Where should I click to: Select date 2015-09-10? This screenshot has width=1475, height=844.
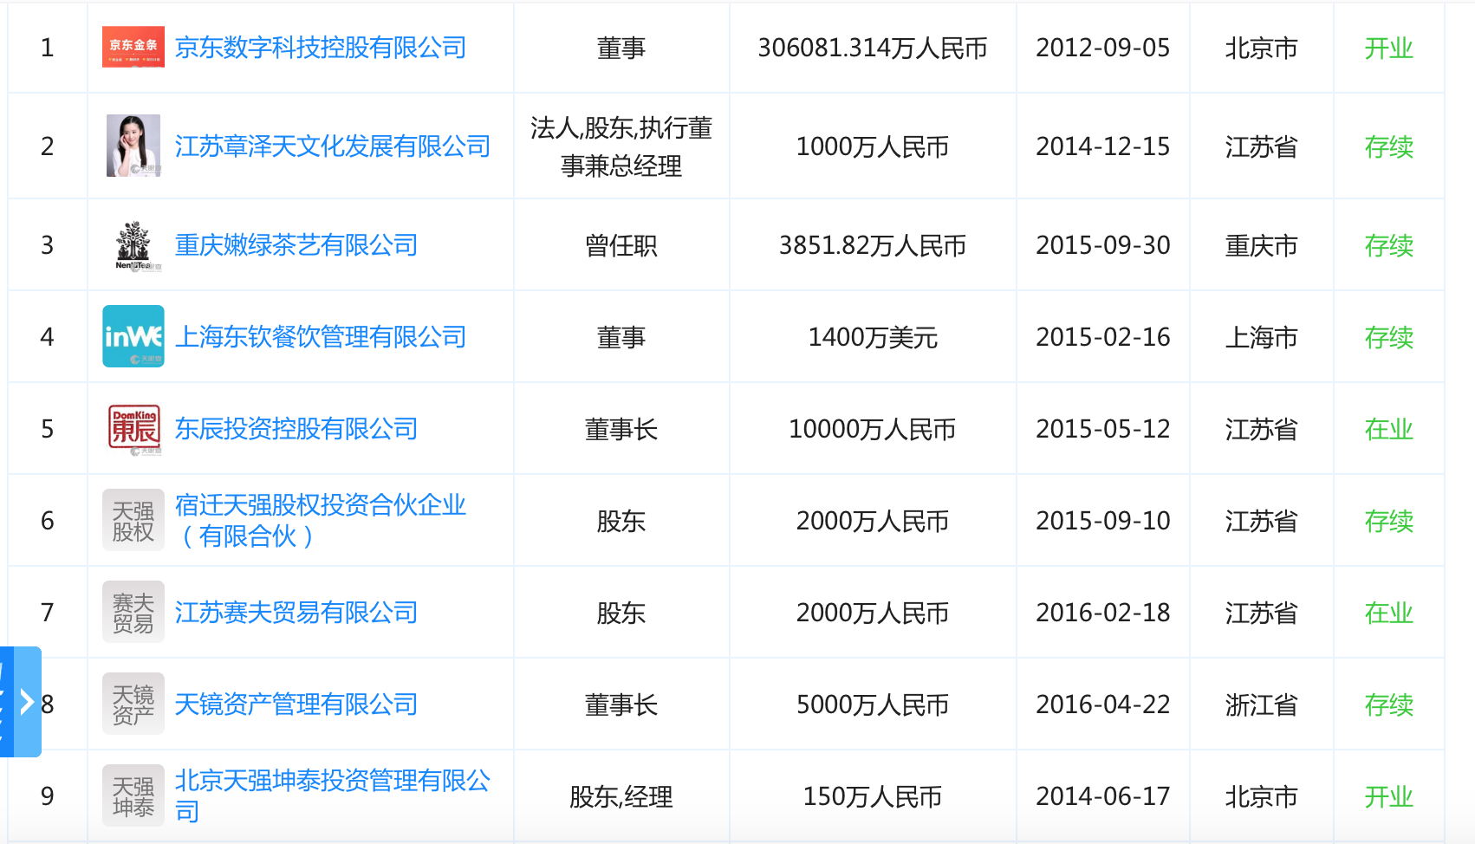click(1103, 521)
